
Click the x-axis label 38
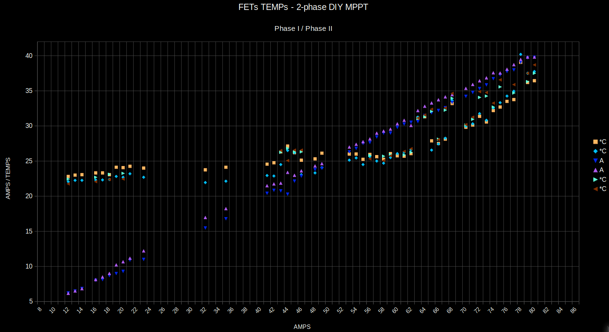pos(245,310)
